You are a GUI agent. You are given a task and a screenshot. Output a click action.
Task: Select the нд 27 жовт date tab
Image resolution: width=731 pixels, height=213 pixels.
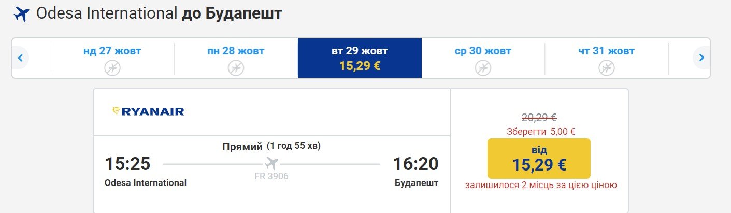tap(112, 58)
